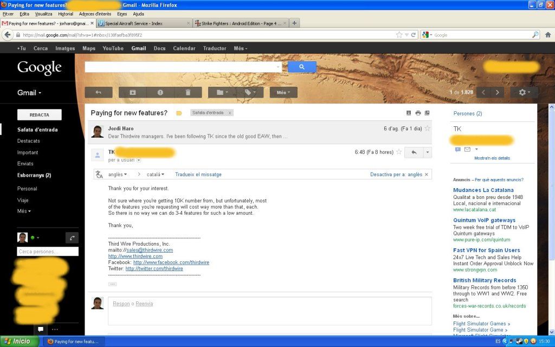Delete the conversation with the trash icon

188,92
